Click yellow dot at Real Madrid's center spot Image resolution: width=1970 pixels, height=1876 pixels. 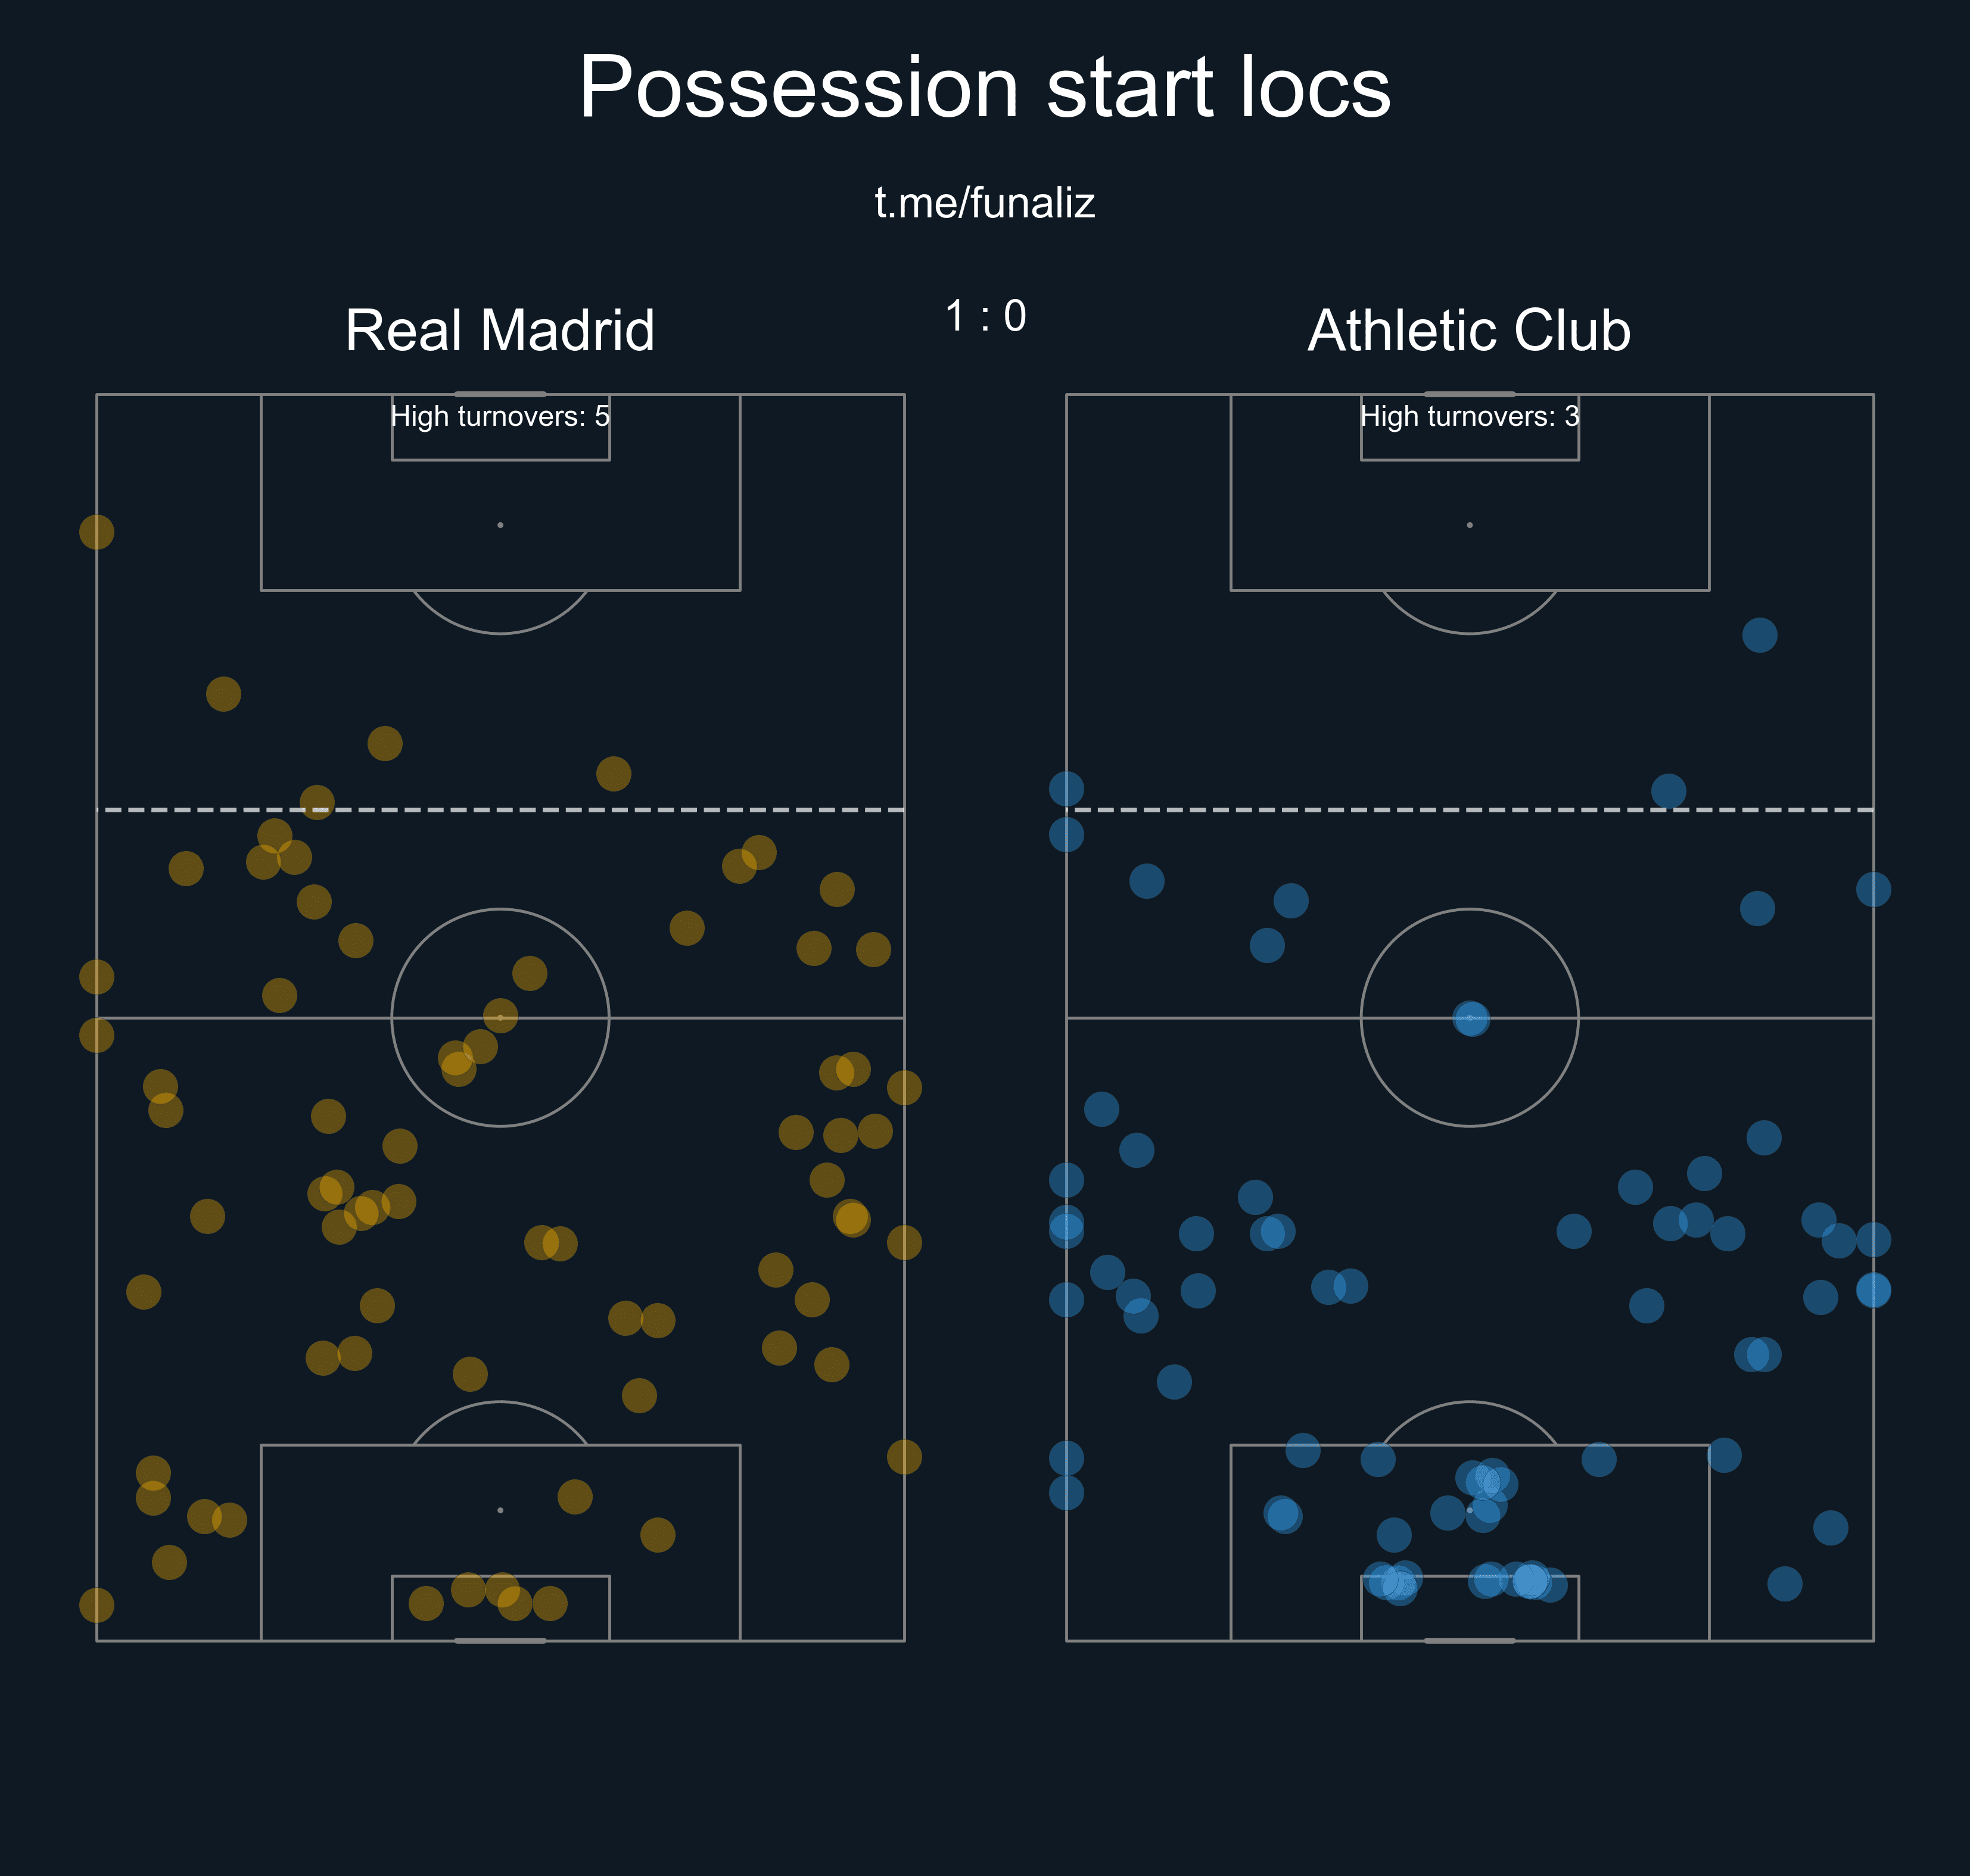500,1016
